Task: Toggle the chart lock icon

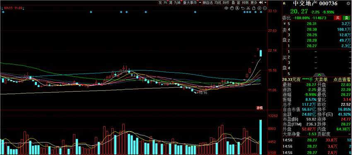Action: (x=254, y=8)
